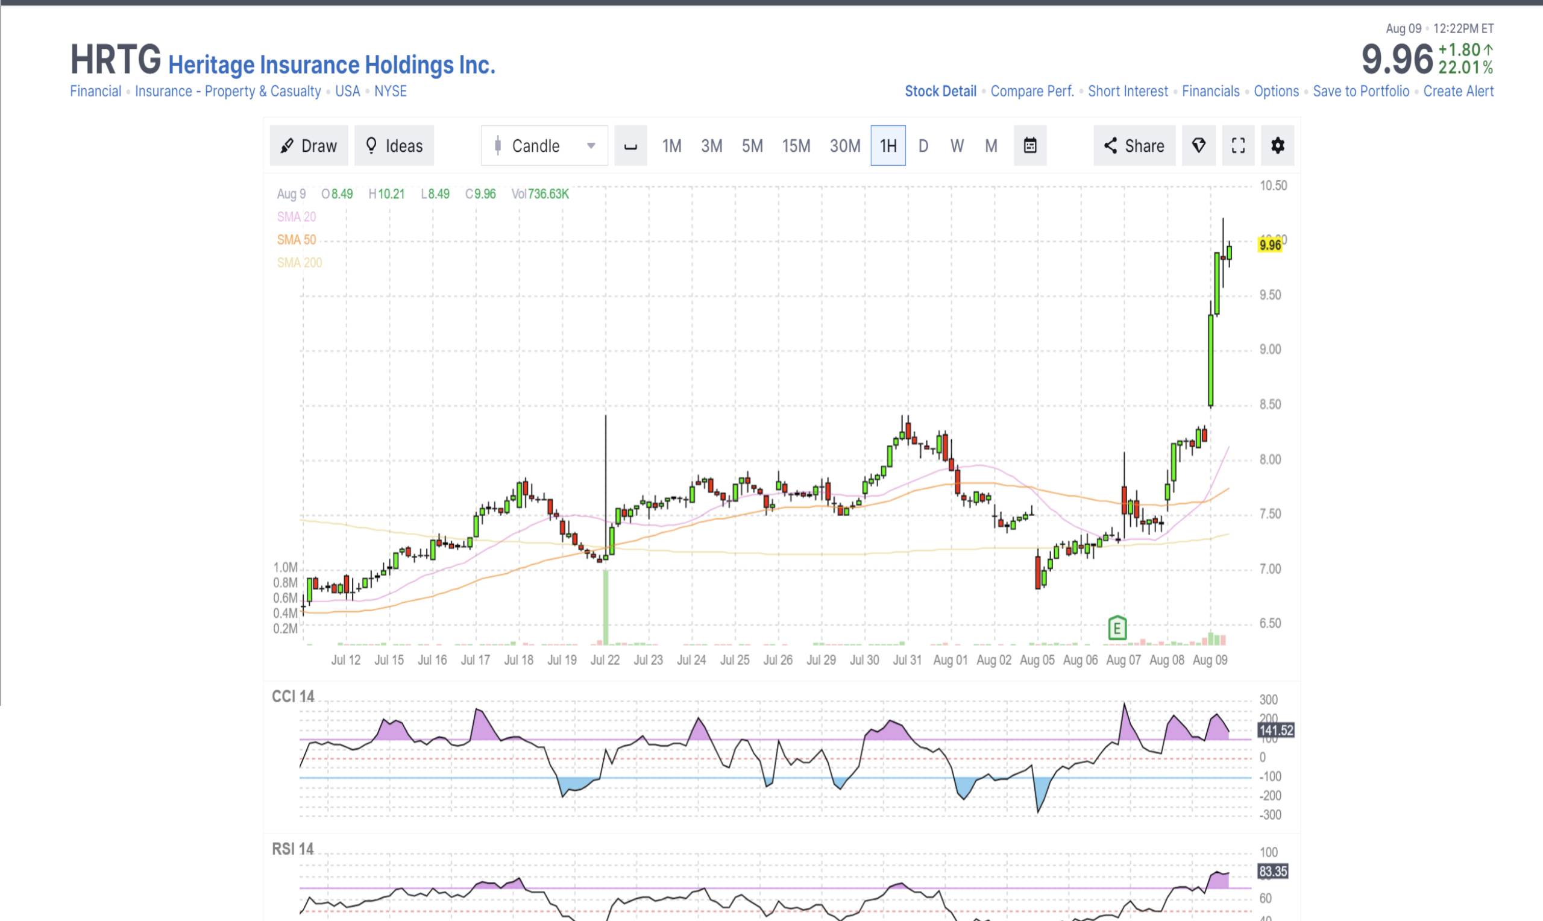Open the Draw pencil tool

coord(309,146)
